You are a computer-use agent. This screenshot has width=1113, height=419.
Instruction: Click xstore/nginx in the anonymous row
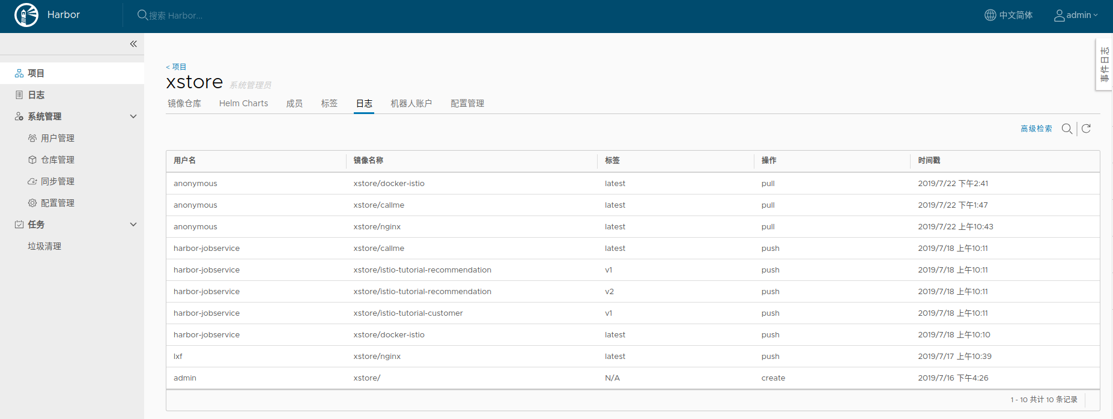(377, 227)
